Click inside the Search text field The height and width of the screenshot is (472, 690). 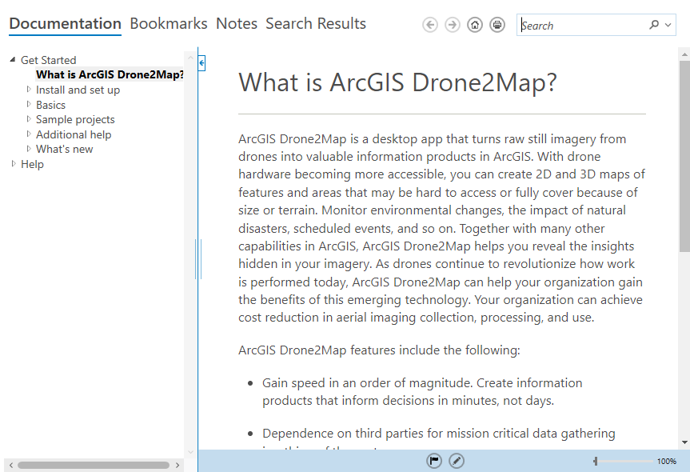(584, 26)
